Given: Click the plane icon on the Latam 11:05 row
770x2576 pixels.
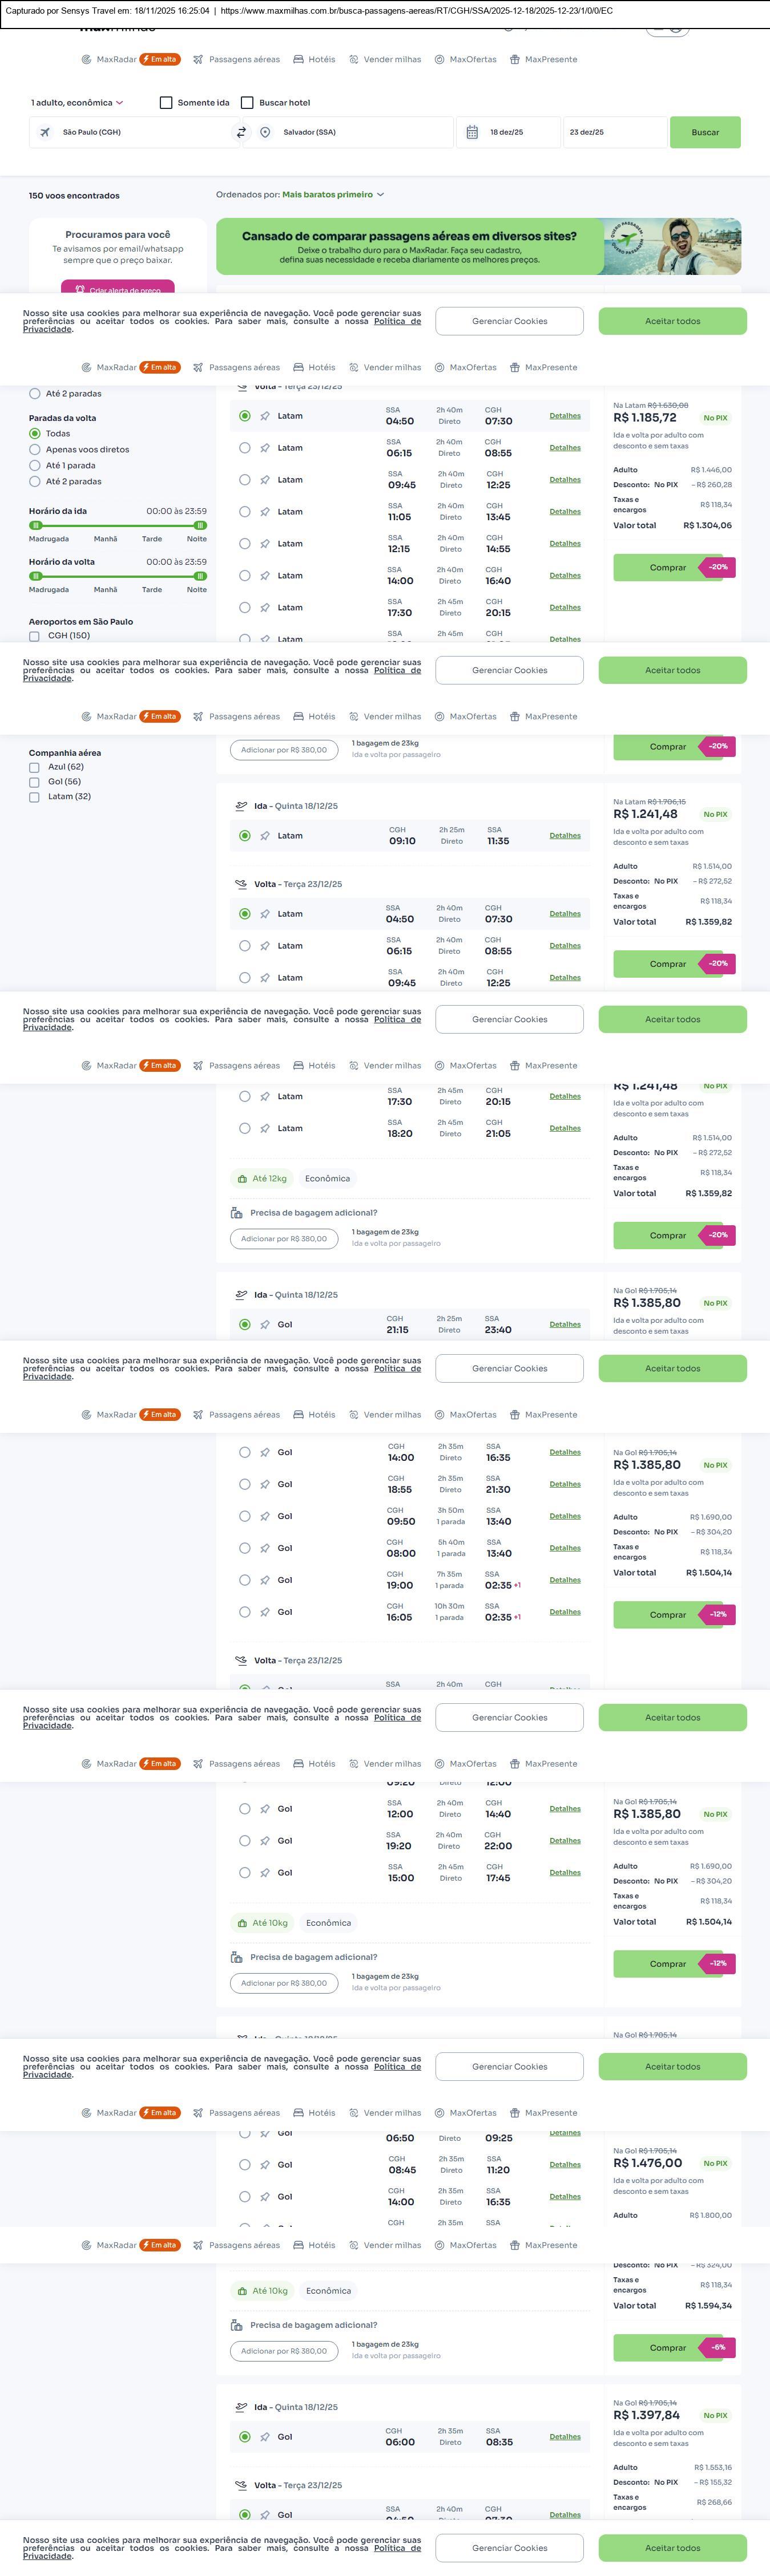Looking at the screenshot, I should coord(265,512).
